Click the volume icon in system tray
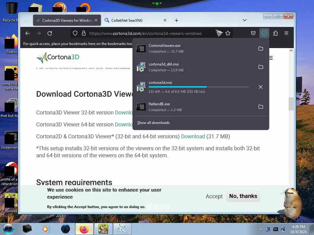314x235 pixels. click(283, 229)
